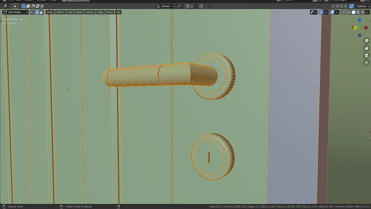Viewport: 371px width, 209px height.
Task: Switch perspective/orthographic with grid gizmo
Action: 366,63
